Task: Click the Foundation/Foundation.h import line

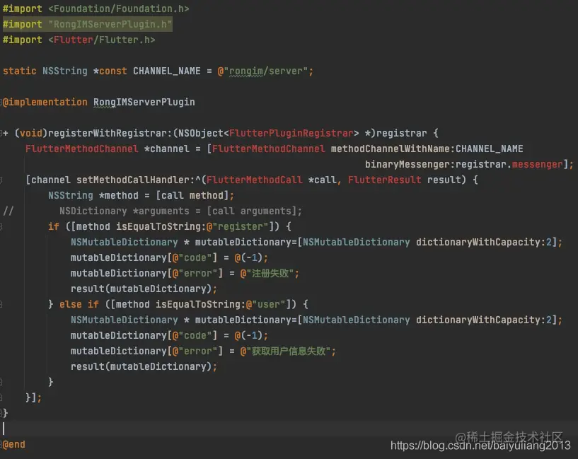Action: (96, 8)
